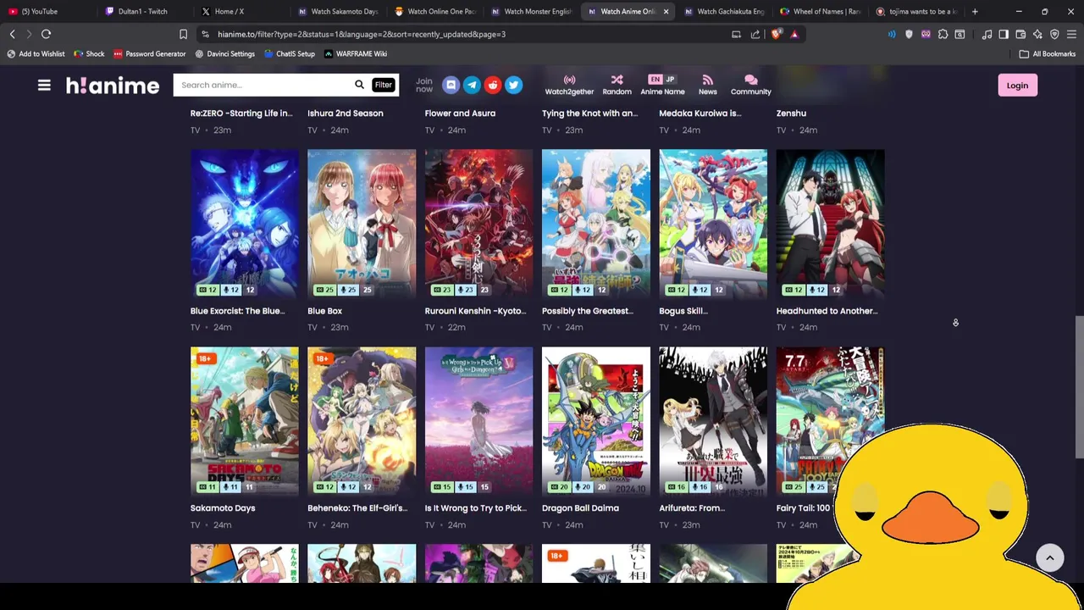Image resolution: width=1084 pixels, height=610 pixels.
Task: Open Headhunted to Another title link
Action: [827, 311]
